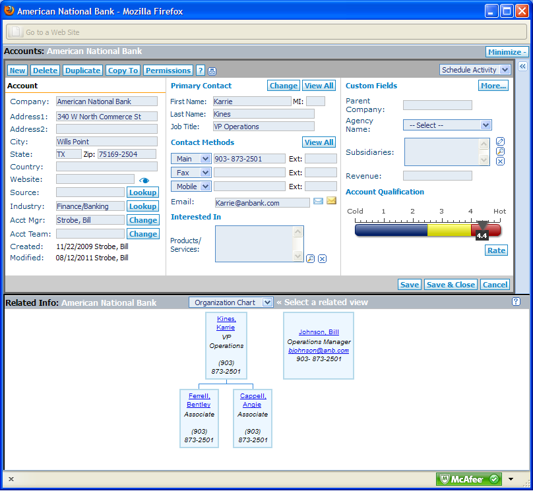Click the blue envelope email icon

(x=318, y=202)
